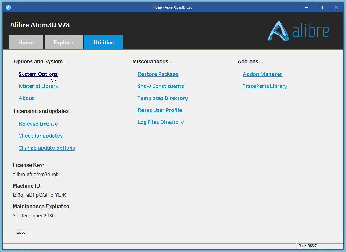Image resolution: width=346 pixels, height=252 pixels.
Task: Open the System Options link
Action: (x=38, y=74)
